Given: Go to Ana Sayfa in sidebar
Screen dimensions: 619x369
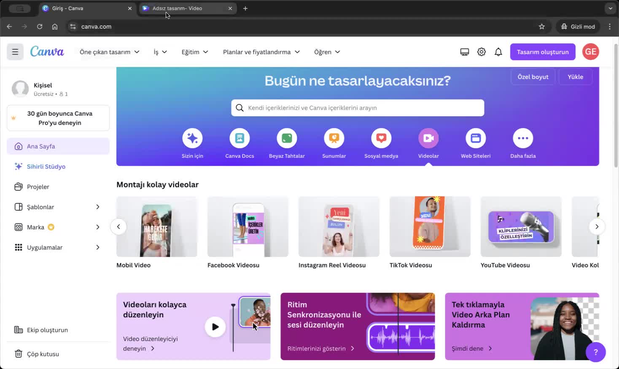Looking at the screenshot, I should coord(58,146).
